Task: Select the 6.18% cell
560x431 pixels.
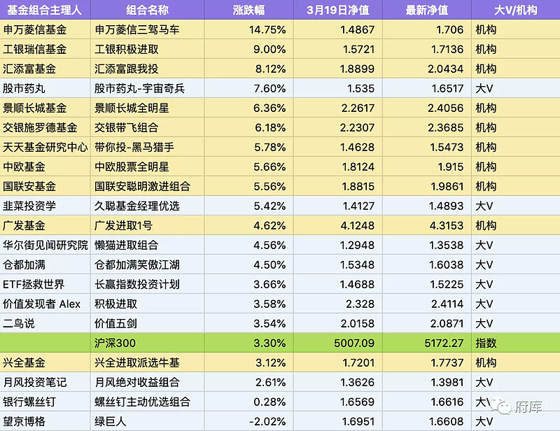Action: (248, 127)
